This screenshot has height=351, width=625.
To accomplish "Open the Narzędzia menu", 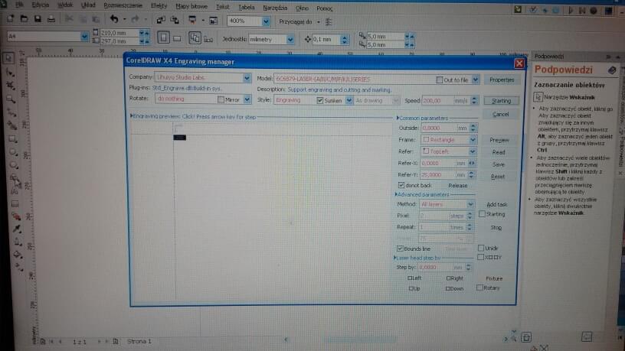I will click(275, 8).
